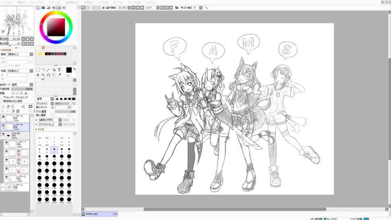The image size is (391, 220).
Task: Switch to FAMS.sai2 document tab
Action: (99, 214)
